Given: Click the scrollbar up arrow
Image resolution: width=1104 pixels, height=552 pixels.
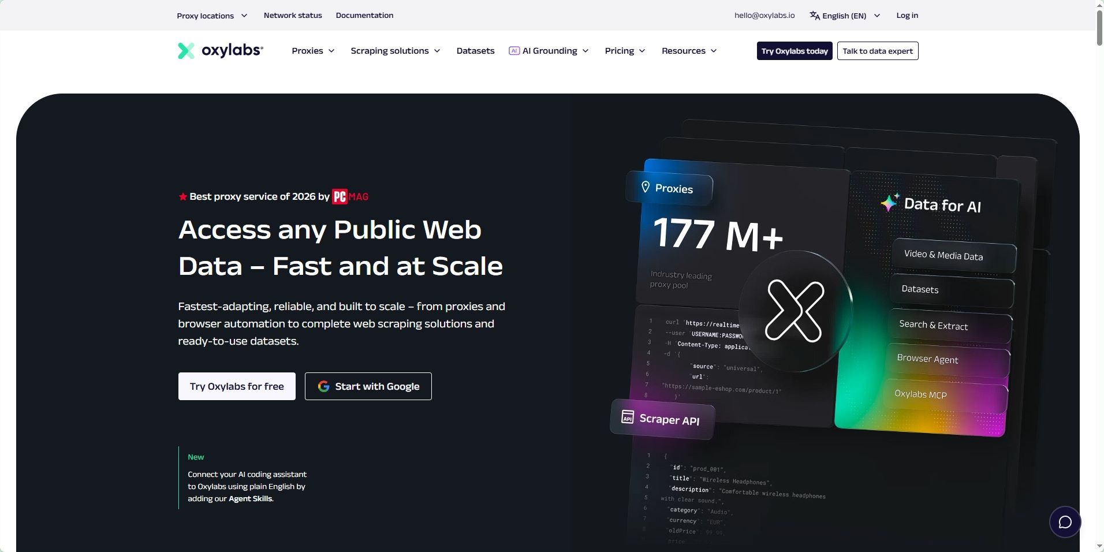Looking at the screenshot, I should click(1099, 4).
